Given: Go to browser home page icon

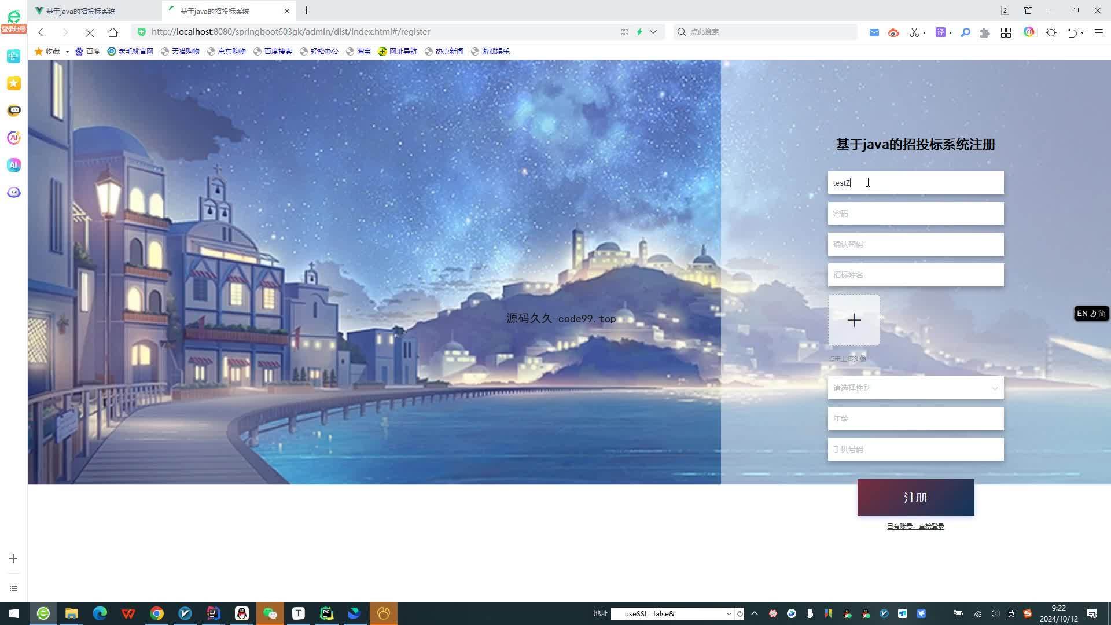Looking at the screenshot, I should click(113, 32).
